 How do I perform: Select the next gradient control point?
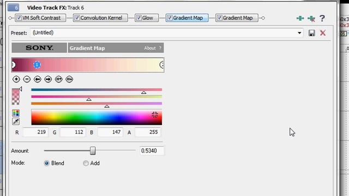pyautogui.click(x=48, y=79)
